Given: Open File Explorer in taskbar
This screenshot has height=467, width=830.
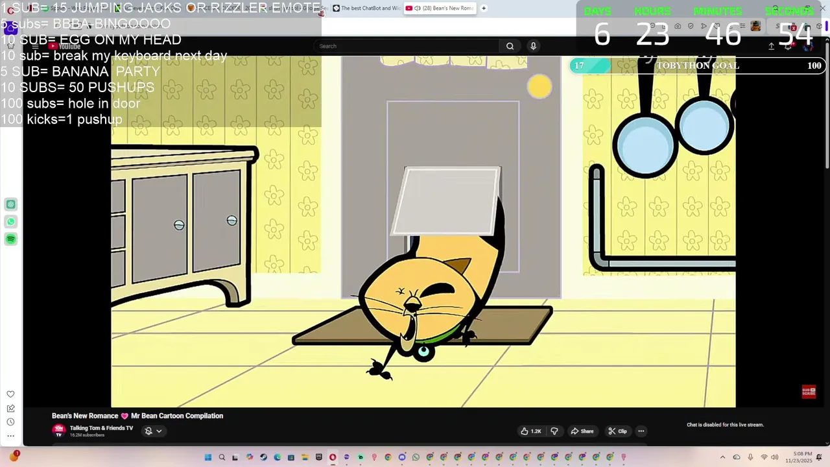Looking at the screenshot, I should click(x=305, y=457).
